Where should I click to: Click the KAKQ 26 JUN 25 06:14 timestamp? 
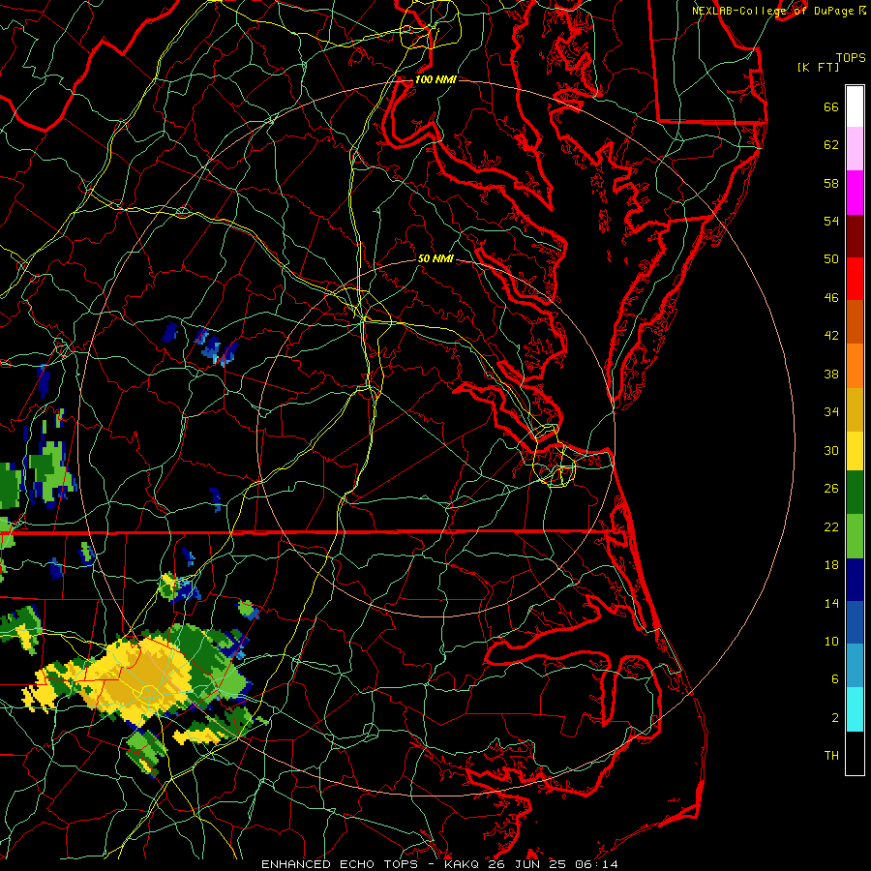coord(531,864)
